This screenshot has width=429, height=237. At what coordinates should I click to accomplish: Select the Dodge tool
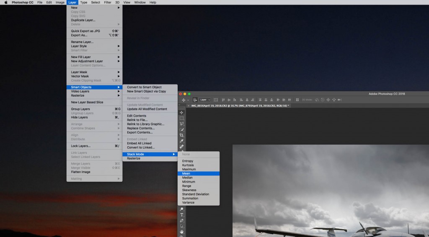[x=181, y=209]
